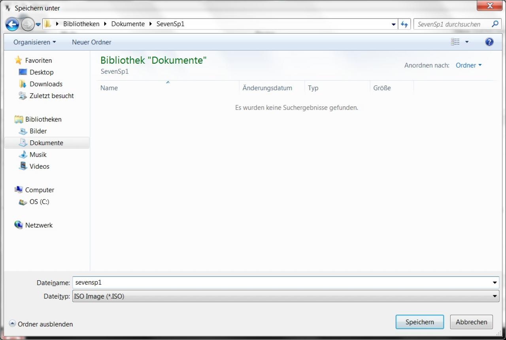Image resolution: width=506 pixels, height=340 pixels.
Task: Click the Bilder library icon
Action: coord(23,131)
